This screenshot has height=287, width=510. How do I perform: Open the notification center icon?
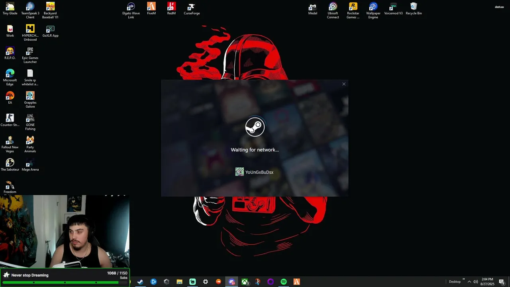click(x=502, y=282)
